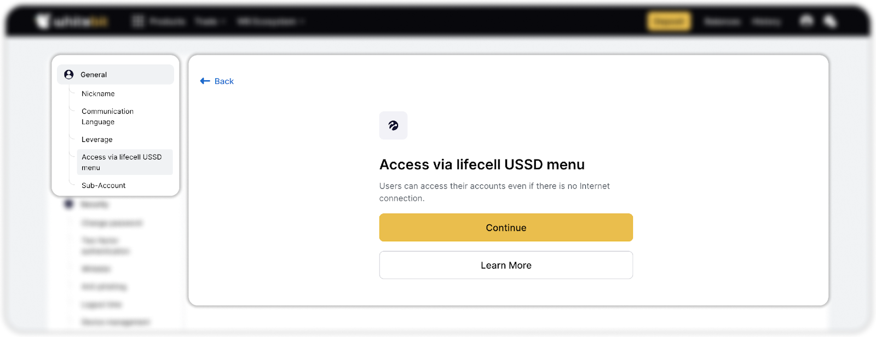Select Access via lifecell USSD menu item

(122, 162)
